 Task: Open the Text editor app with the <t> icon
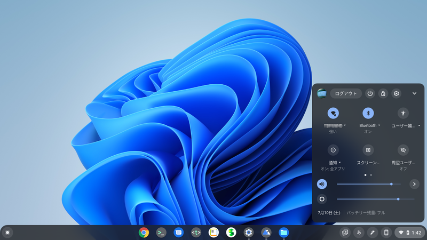pyautogui.click(x=196, y=233)
